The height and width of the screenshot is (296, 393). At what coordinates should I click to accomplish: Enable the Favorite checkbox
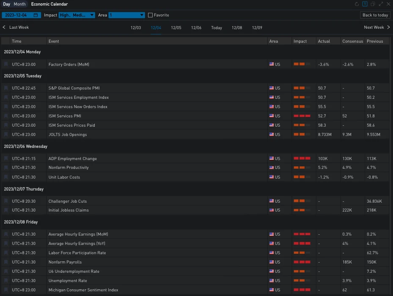point(150,15)
